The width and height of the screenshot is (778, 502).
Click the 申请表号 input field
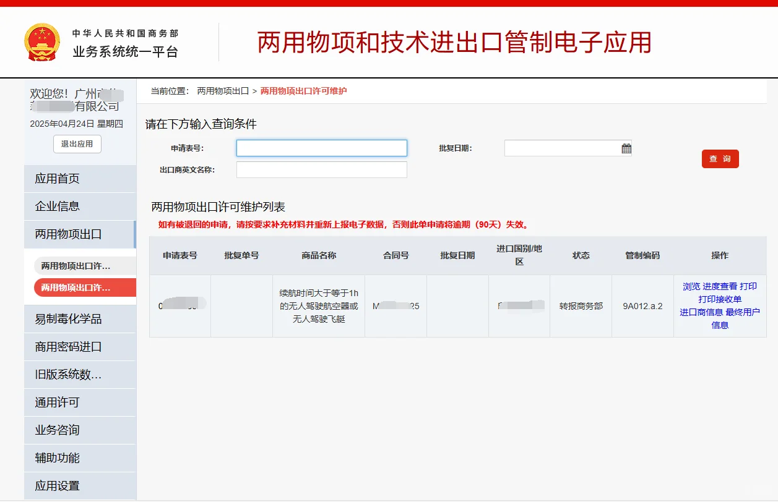[x=321, y=148]
